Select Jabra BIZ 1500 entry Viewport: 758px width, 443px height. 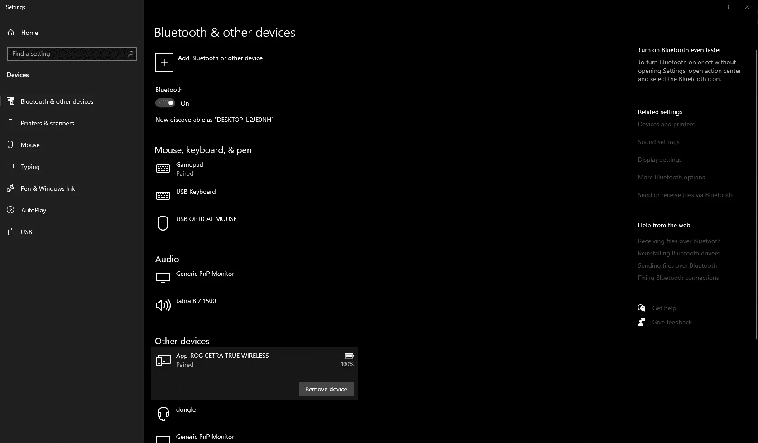point(254,305)
